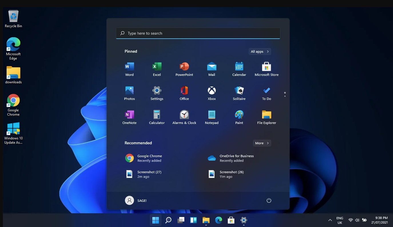Show All apps list

coord(260,52)
